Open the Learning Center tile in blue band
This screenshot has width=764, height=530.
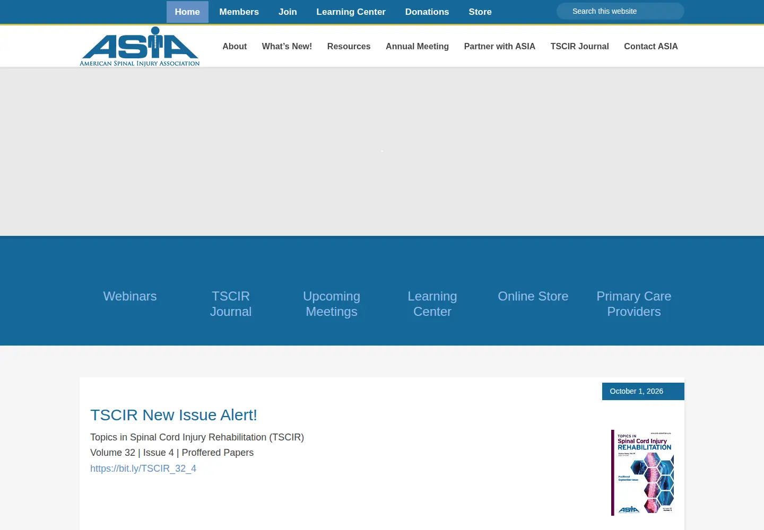click(432, 304)
